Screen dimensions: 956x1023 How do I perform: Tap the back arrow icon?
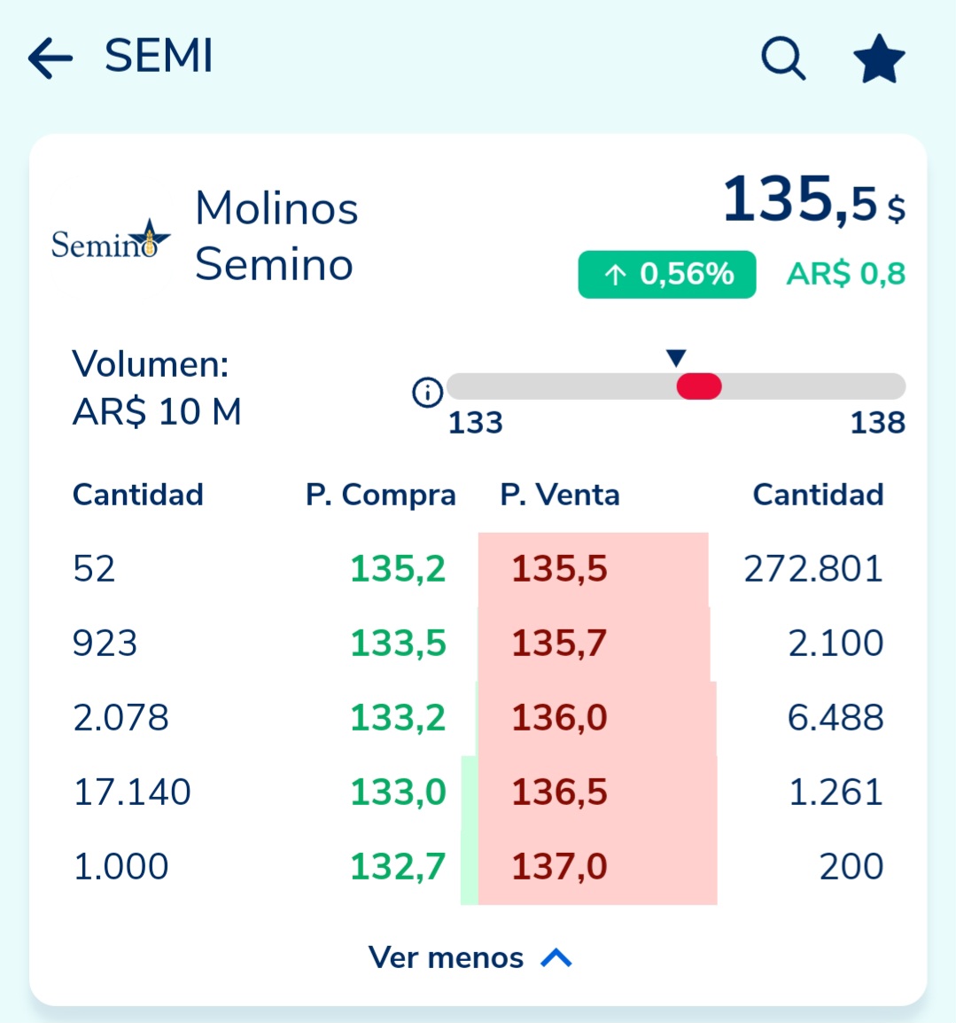pos(51,59)
